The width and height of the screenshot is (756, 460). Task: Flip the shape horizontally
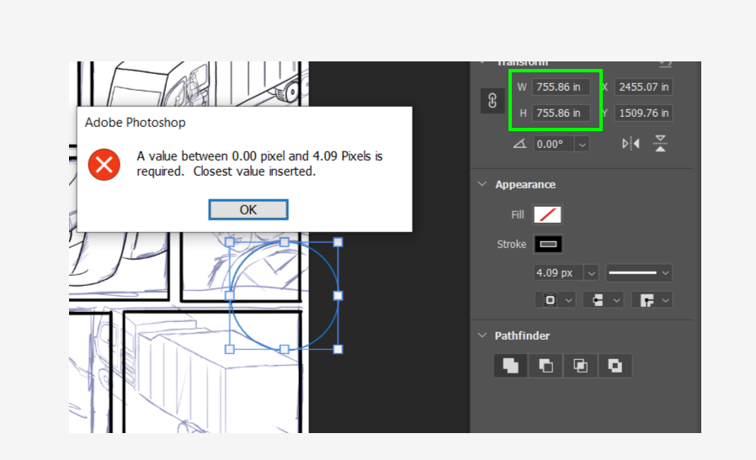tap(631, 144)
